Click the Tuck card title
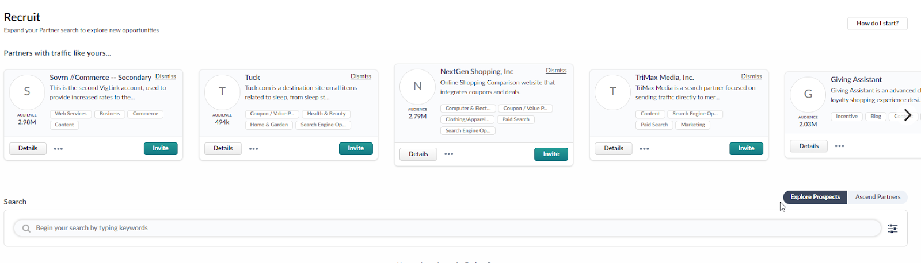 pos(252,78)
